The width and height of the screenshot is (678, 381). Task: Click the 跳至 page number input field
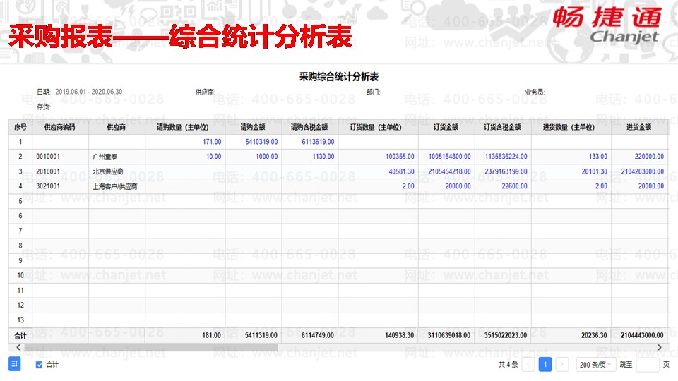pyautogui.click(x=648, y=365)
